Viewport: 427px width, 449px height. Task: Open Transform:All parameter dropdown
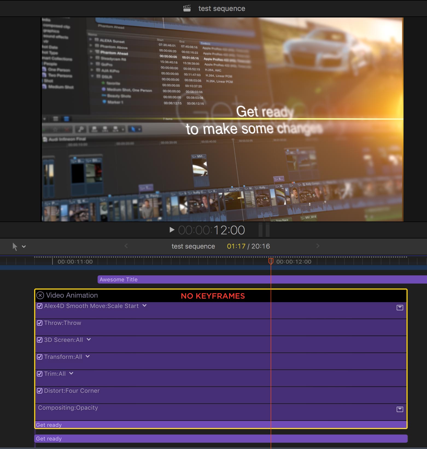point(88,356)
